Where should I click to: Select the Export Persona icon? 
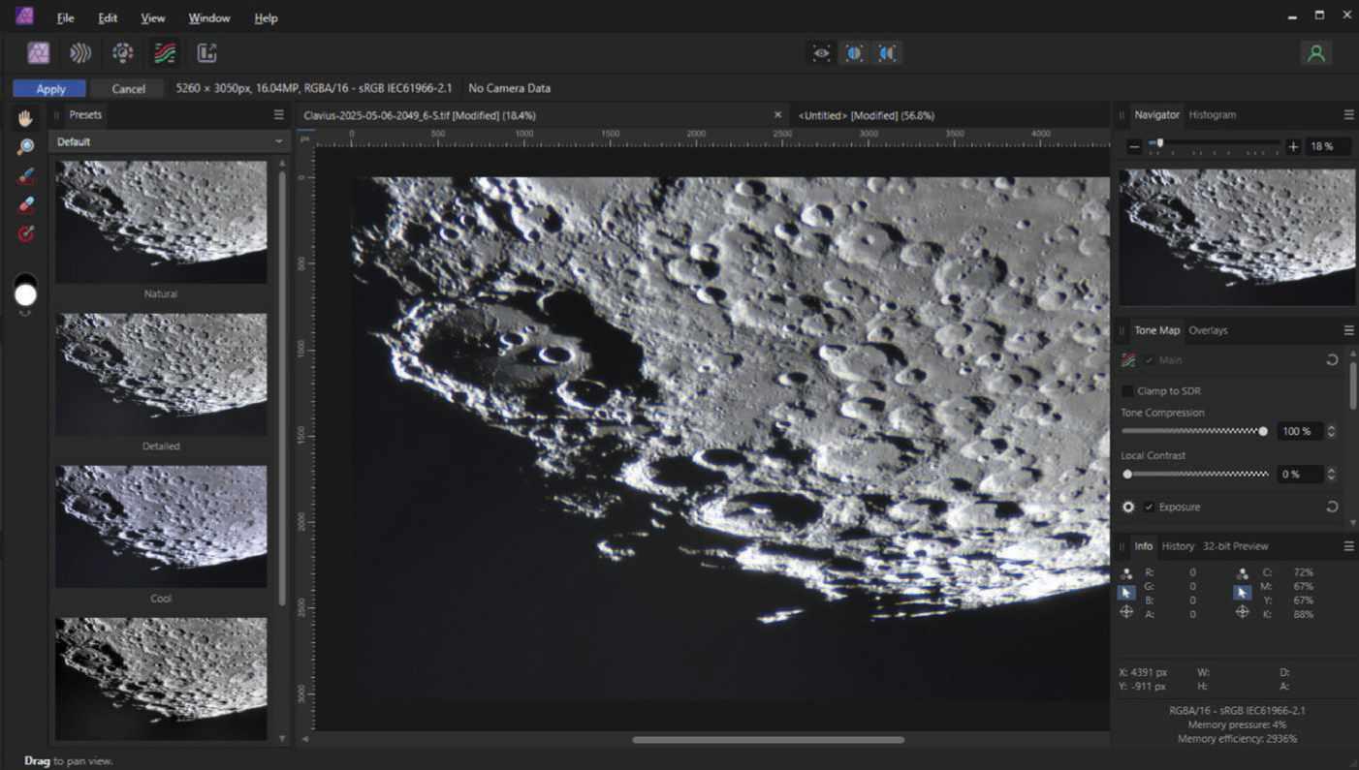(206, 53)
